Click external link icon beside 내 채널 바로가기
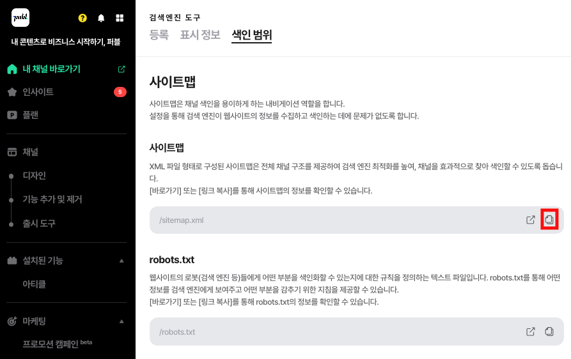Screen dimensions: 571x359 (121, 69)
